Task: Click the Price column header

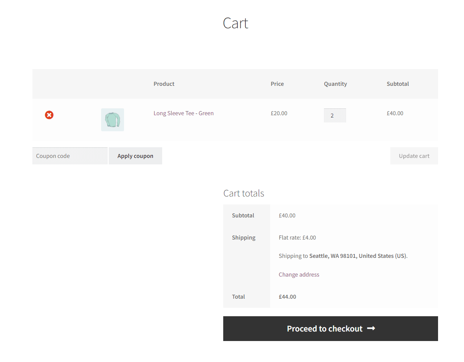Action: [x=277, y=84]
